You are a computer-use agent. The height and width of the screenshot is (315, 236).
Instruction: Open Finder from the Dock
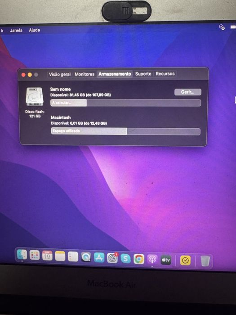click(x=22, y=255)
